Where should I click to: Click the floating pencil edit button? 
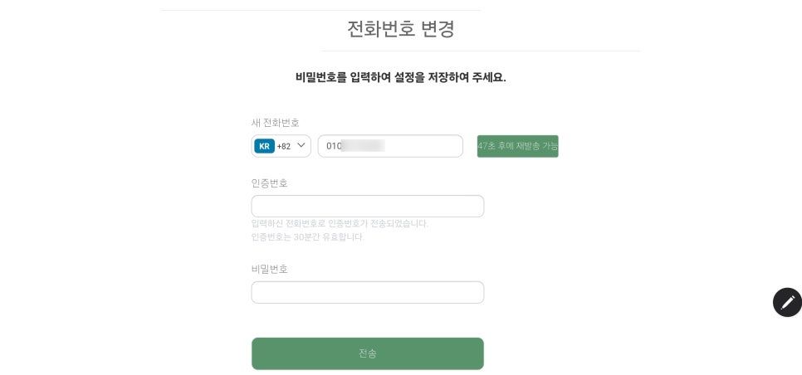tap(787, 302)
